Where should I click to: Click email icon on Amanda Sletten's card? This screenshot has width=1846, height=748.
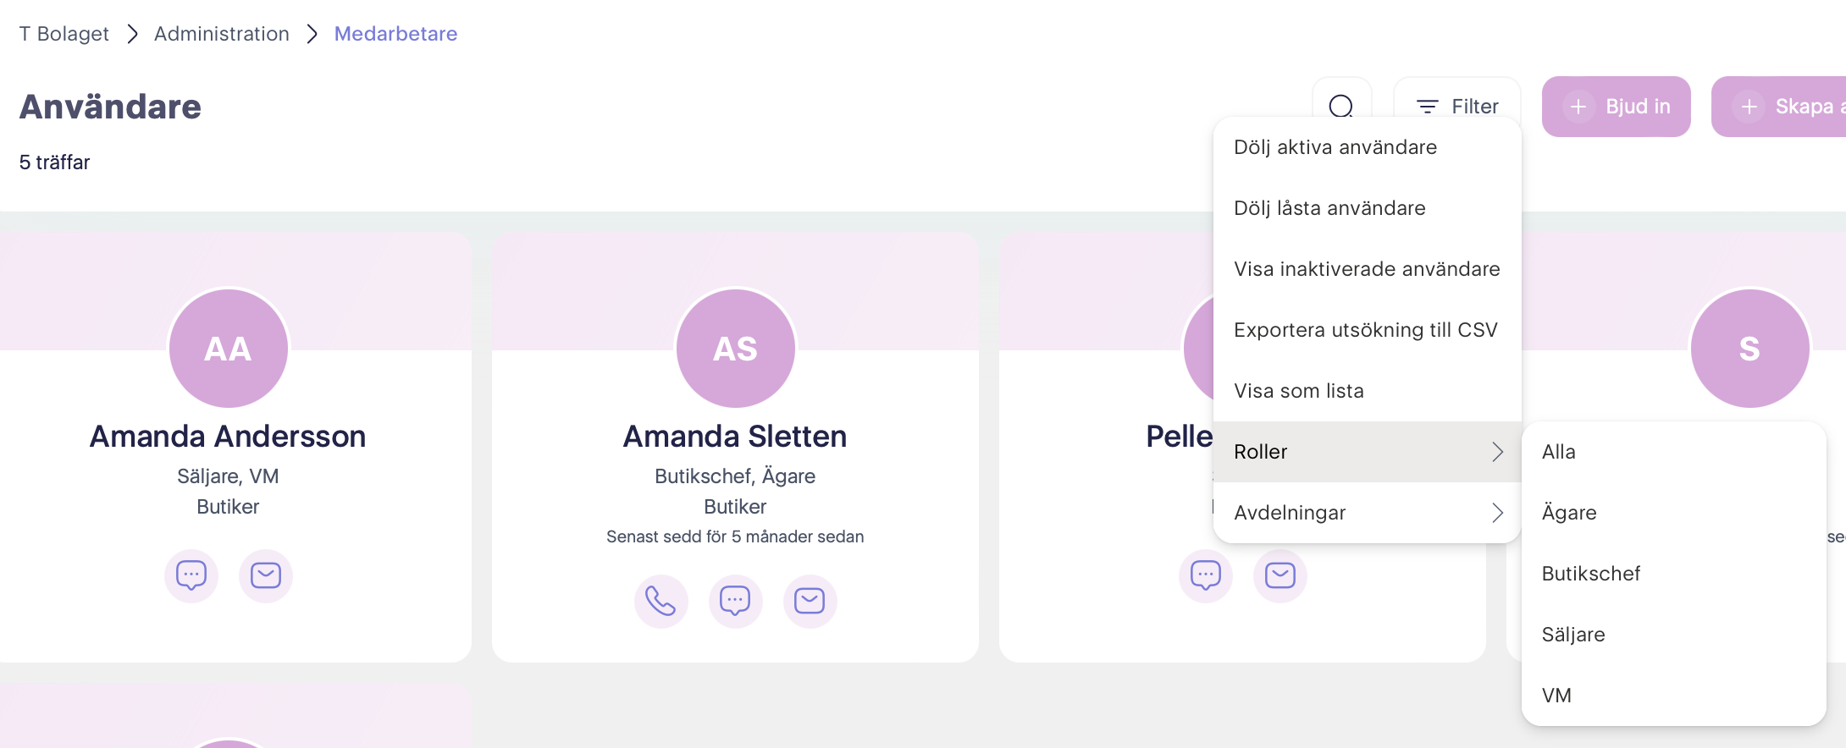810,601
